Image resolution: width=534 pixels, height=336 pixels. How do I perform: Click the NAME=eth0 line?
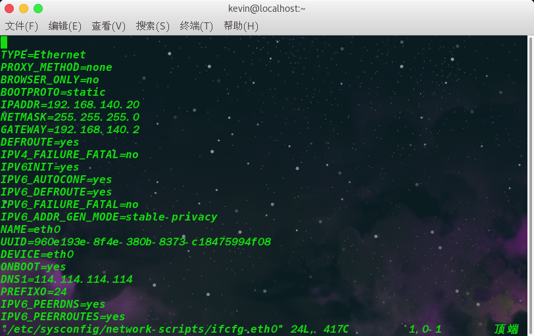(x=30, y=229)
